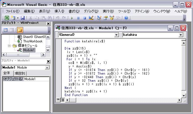Open the ヘルプ(H) menu
The image size is (193, 114).
pyautogui.click(x=181, y=11)
